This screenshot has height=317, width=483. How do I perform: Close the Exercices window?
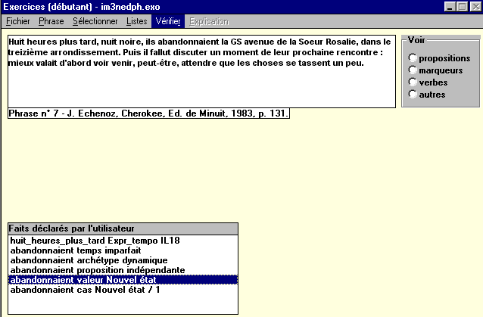click(x=475, y=7)
